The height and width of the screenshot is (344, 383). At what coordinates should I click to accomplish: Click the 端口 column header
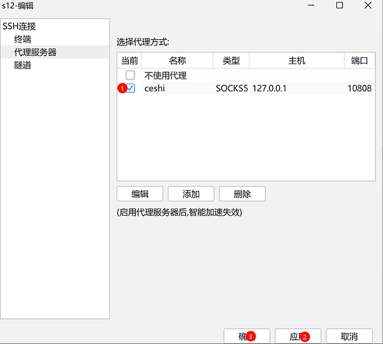360,61
